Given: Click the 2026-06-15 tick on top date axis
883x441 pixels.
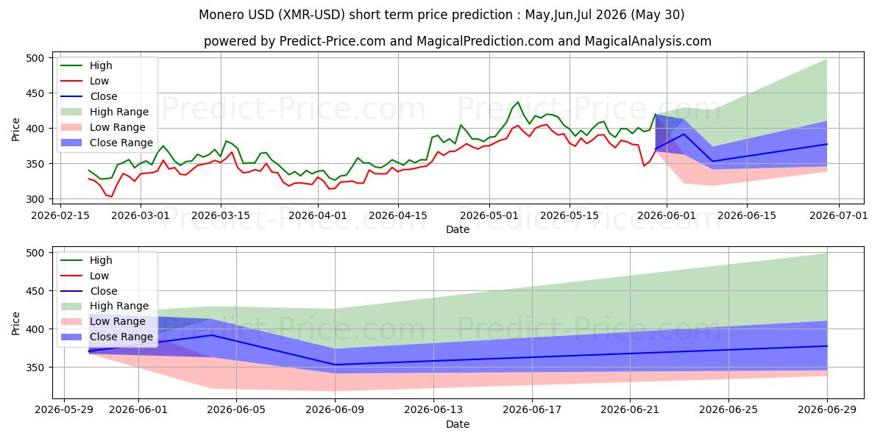Looking at the screenshot, I should (747, 215).
